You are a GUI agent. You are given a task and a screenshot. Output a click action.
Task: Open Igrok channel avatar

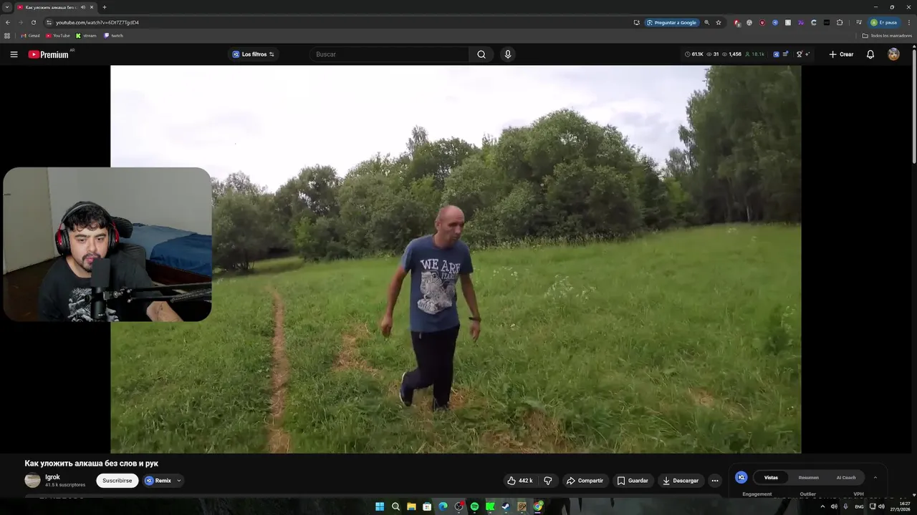[32, 481]
